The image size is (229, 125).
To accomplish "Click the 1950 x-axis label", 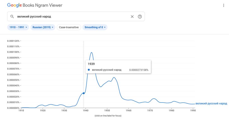I will tap(107, 110).
